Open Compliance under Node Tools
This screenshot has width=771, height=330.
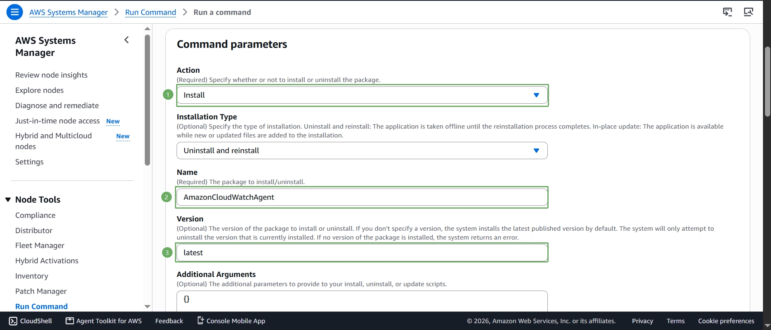click(35, 215)
